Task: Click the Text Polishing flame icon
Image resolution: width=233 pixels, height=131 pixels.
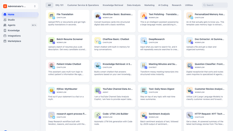Action: (x=144, y=16)
